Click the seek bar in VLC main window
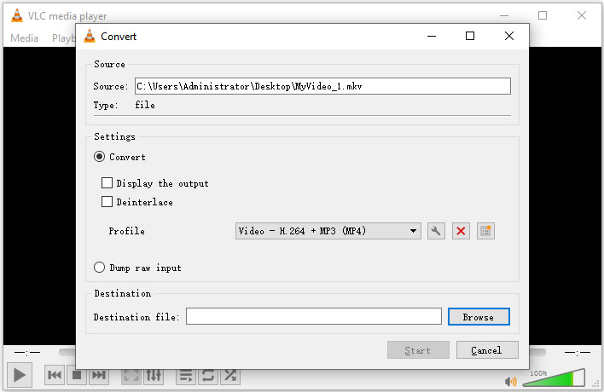Viewport: 604px width, 392px height. [67, 352]
